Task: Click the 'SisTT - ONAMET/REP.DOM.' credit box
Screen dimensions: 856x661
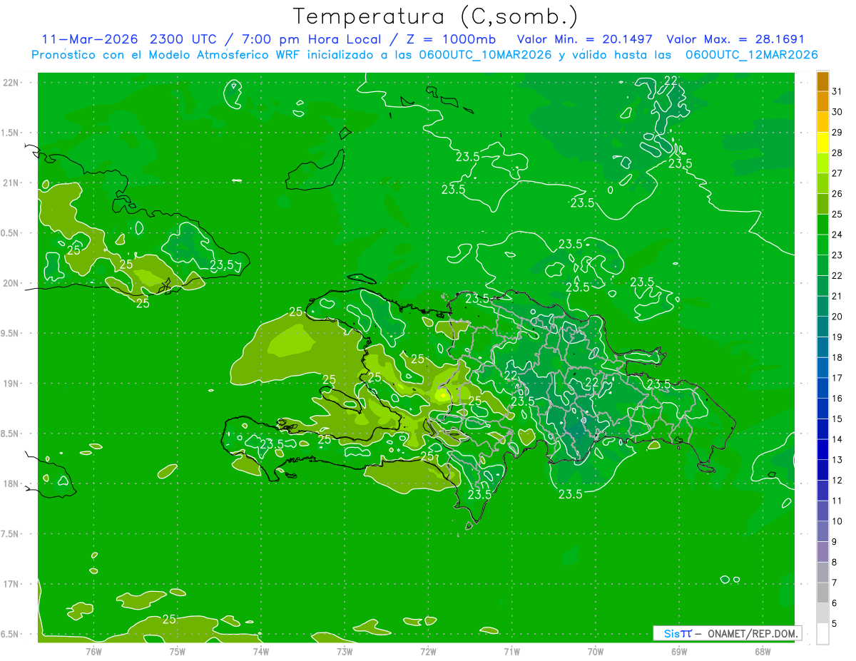Action: click(726, 633)
